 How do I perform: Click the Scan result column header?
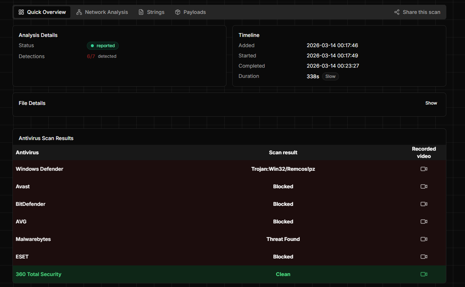[283, 152]
